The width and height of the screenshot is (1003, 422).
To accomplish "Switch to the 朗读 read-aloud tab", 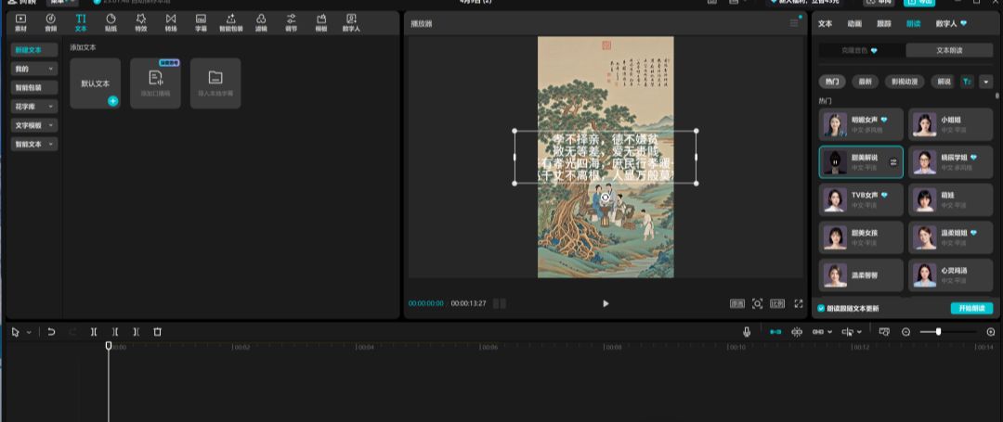I will 913,23.
